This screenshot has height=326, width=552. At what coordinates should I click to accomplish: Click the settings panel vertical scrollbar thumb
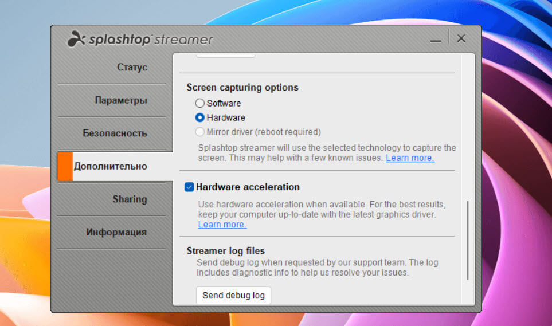click(468, 241)
